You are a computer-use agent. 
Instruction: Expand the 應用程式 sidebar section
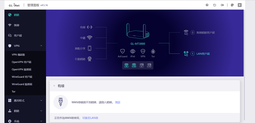tap(41, 101)
